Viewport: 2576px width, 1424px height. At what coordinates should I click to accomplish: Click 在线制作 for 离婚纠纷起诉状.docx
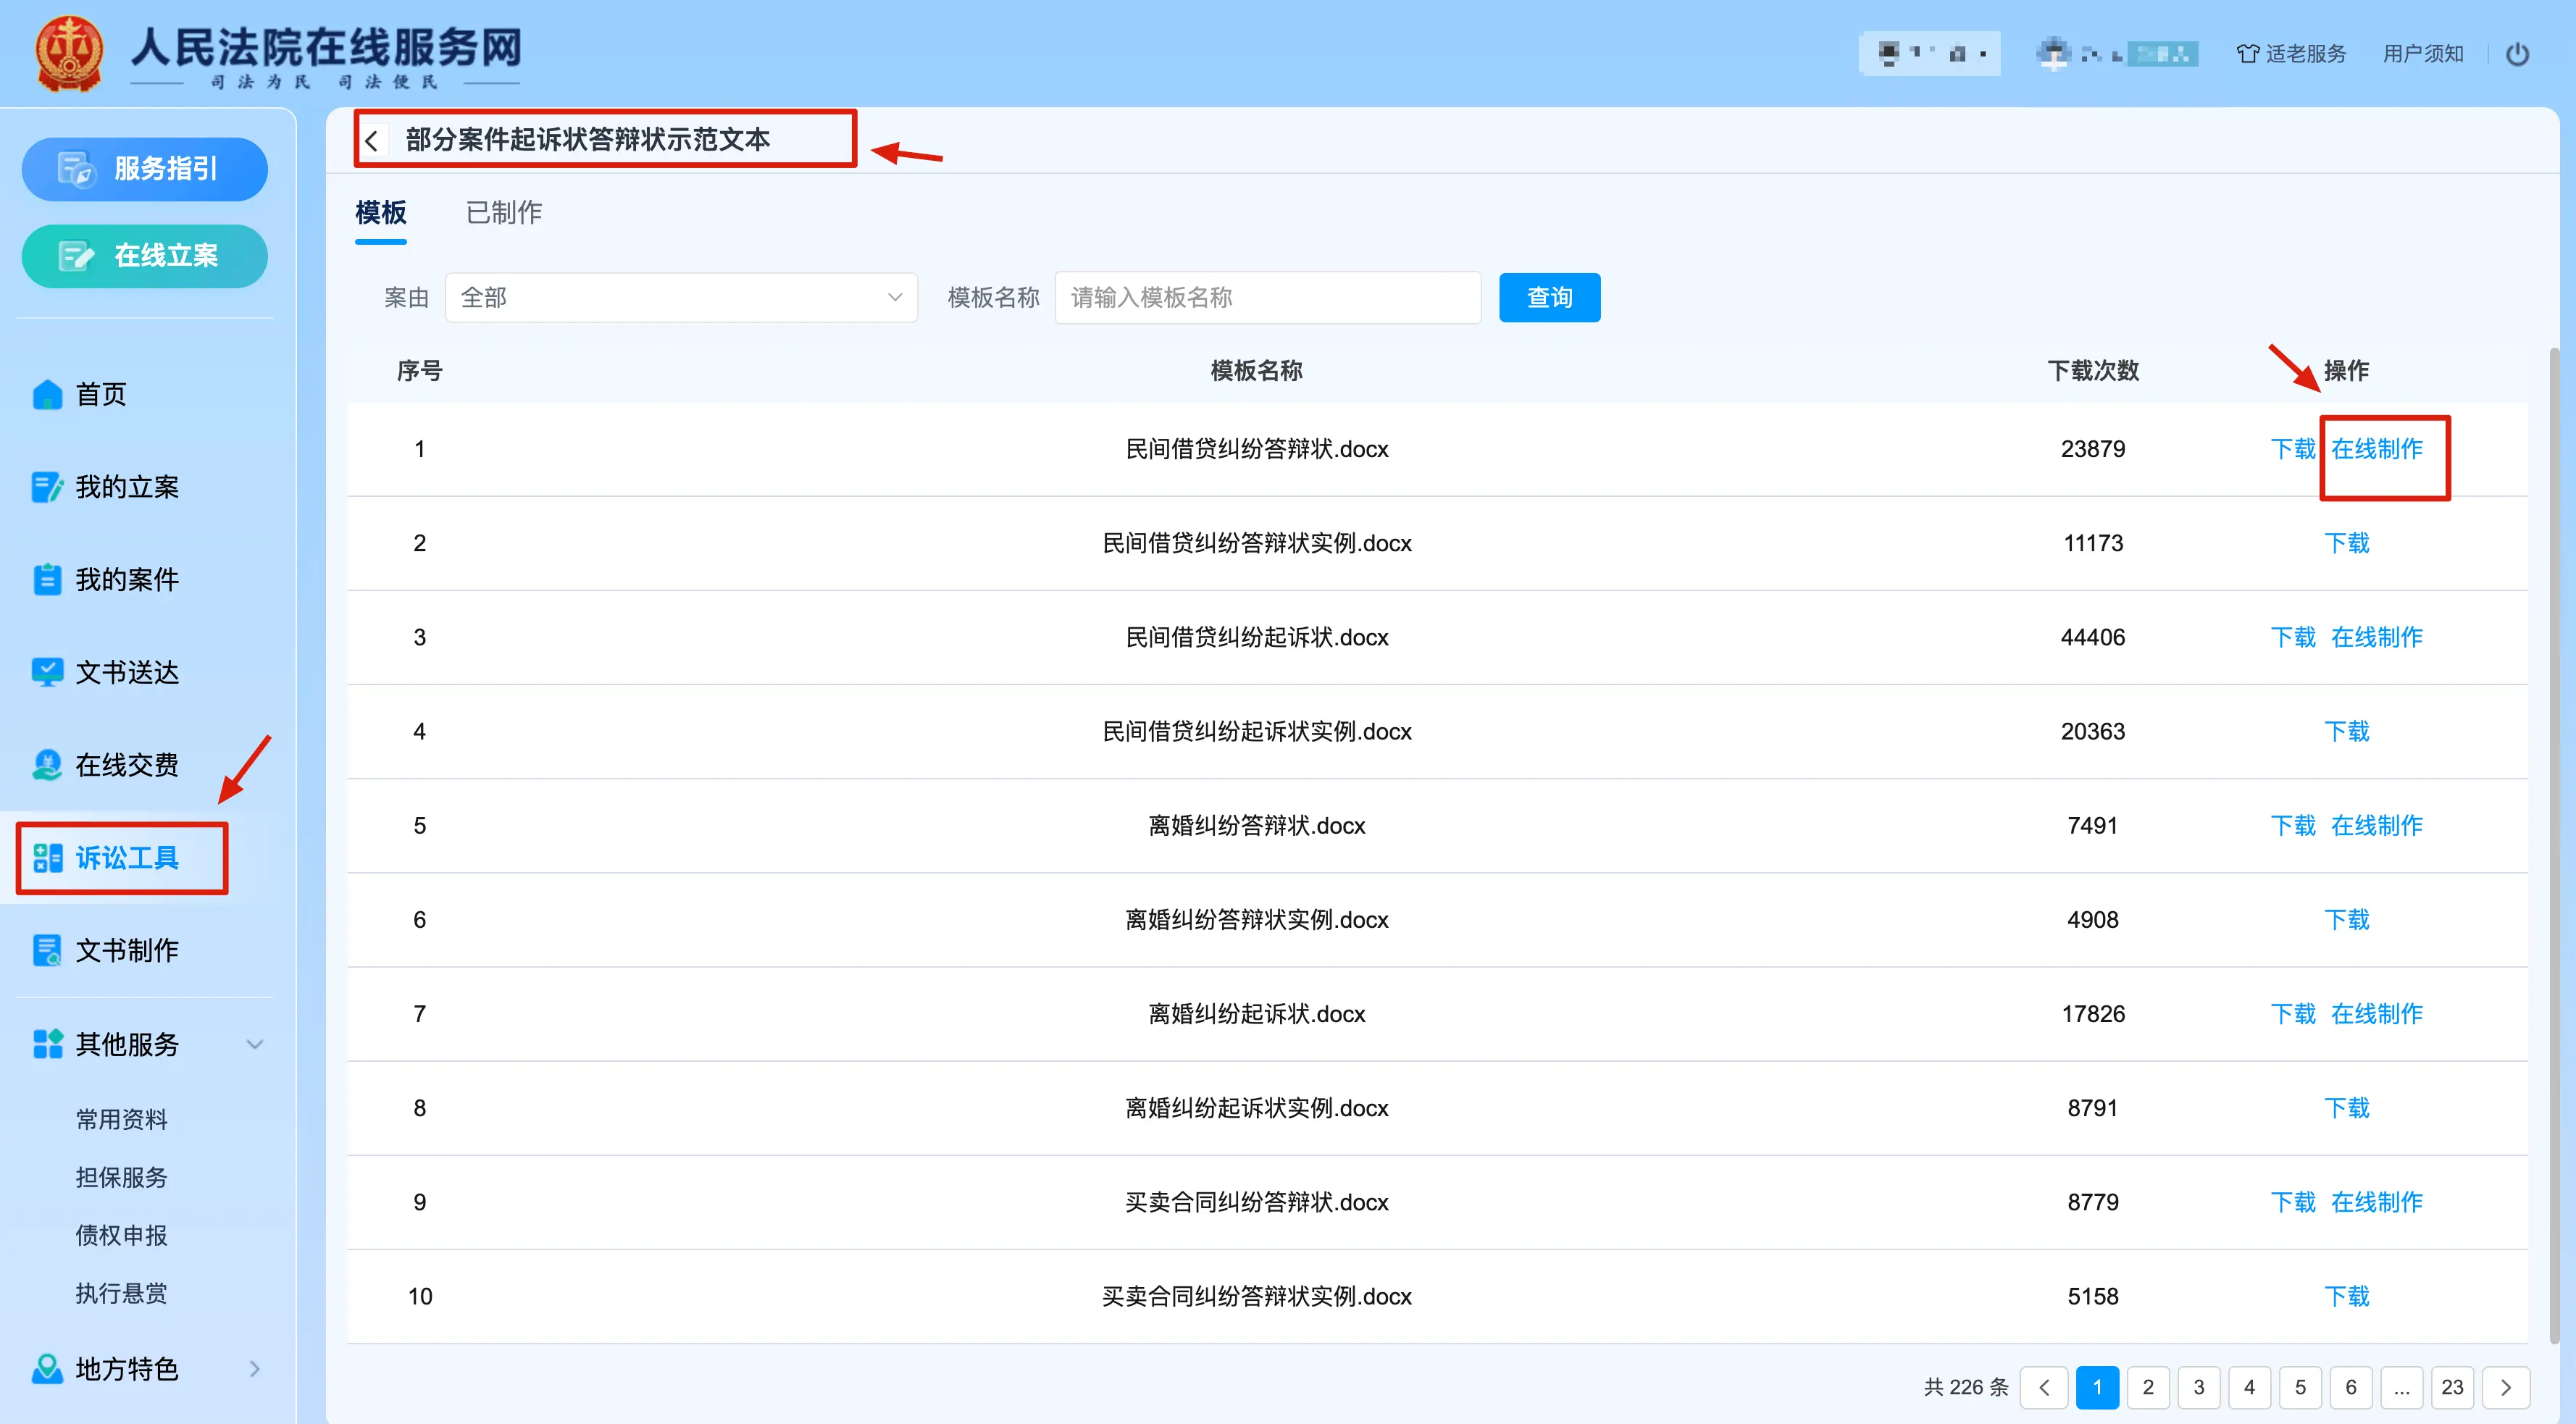pos(2376,1014)
